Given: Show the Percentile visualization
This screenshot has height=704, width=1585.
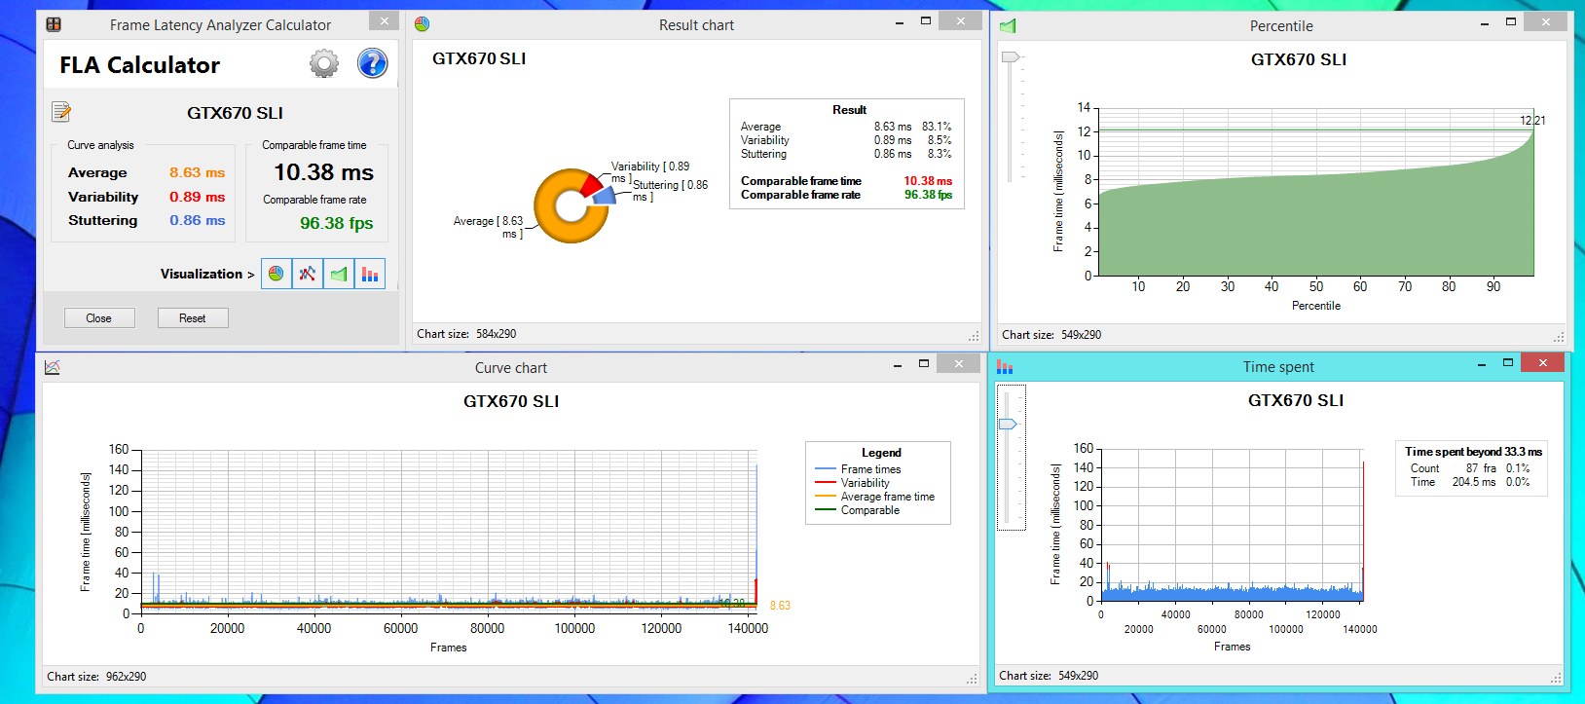Looking at the screenshot, I should tap(339, 274).
